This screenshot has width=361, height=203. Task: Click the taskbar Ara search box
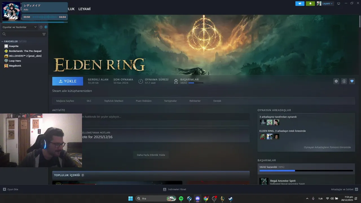(156, 198)
